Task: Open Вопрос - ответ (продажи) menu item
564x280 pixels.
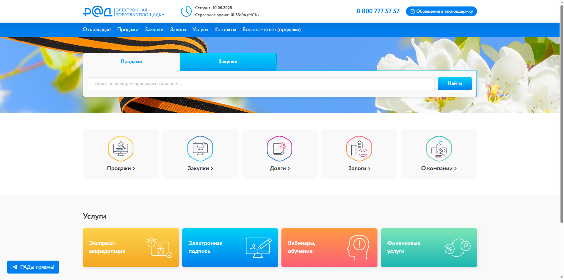Action: 272,29
